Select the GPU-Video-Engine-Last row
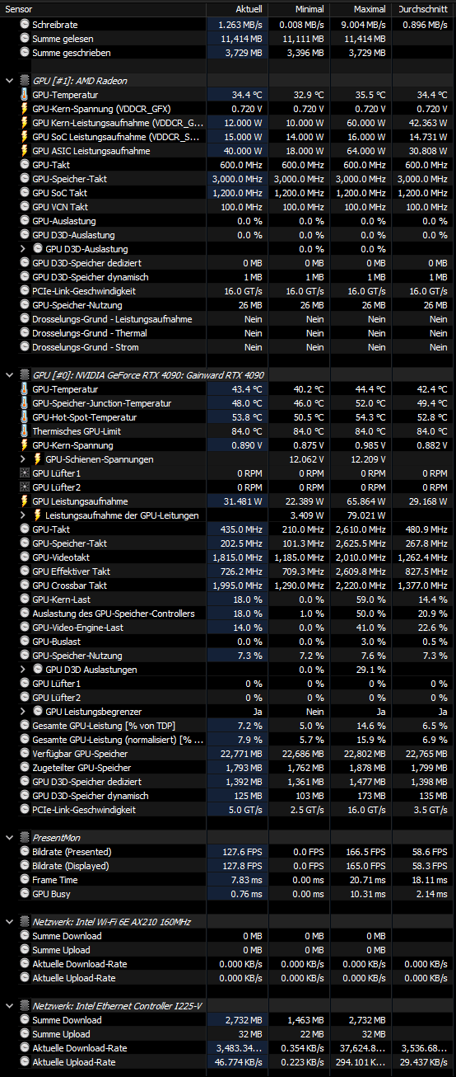This screenshot has height=1077, width=456. click(x=228, y=628)
